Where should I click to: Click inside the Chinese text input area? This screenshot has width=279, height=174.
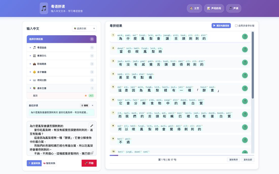coord(62,139)
